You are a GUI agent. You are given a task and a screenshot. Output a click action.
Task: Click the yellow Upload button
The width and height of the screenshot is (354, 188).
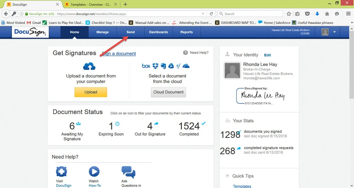[x=91, y=92]
